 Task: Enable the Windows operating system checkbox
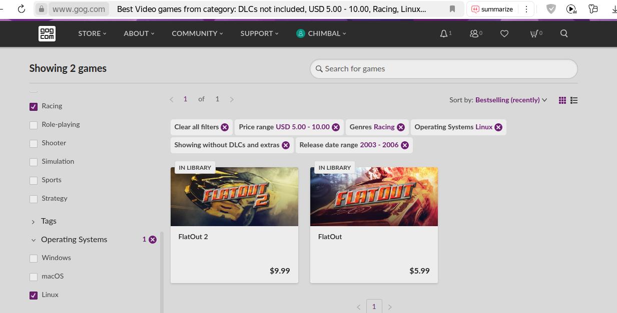[34, 258]
